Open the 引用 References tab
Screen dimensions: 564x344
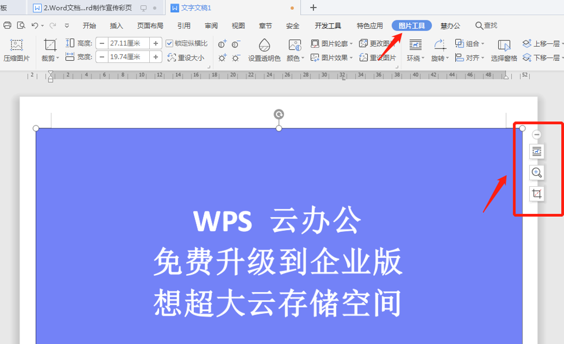click(184, 25)
